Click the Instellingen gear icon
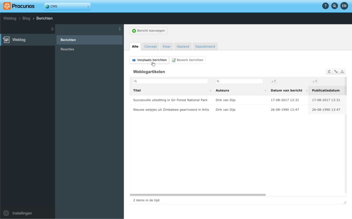 coord(6,213)
